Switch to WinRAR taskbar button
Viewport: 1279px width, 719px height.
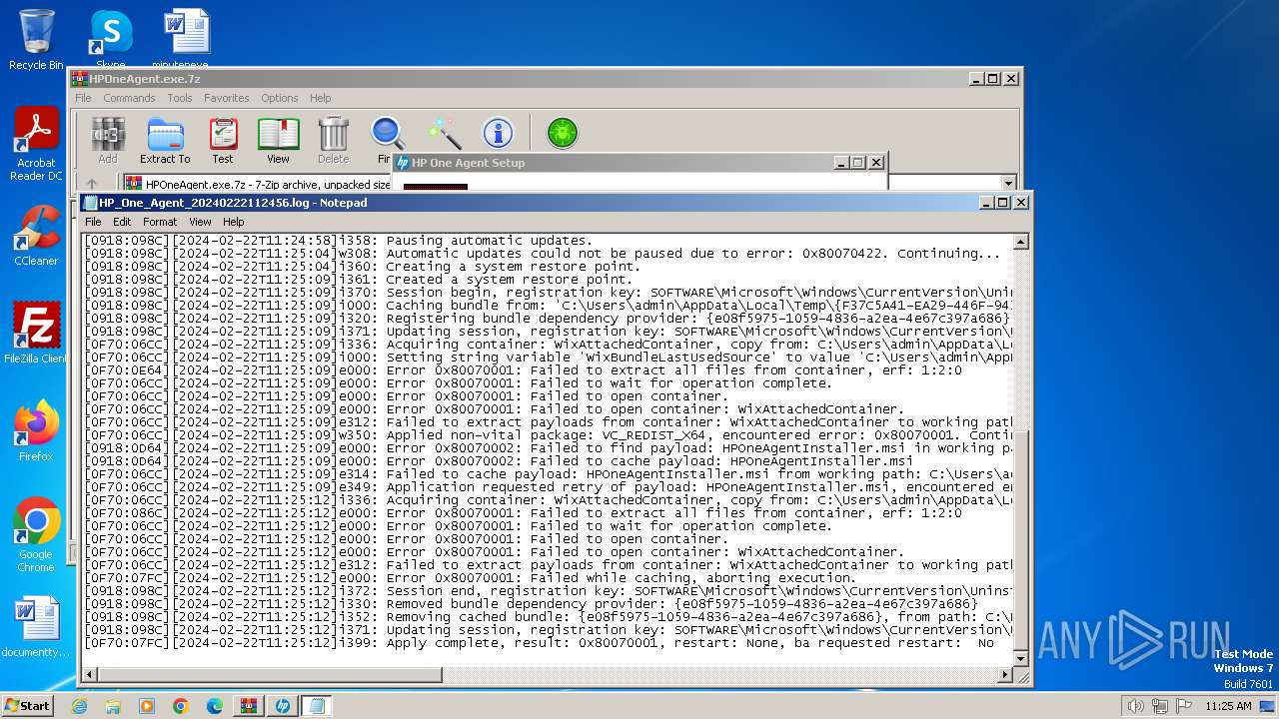coord(248,706)
